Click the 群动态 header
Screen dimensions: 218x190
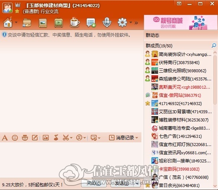(x=153, y=35)
